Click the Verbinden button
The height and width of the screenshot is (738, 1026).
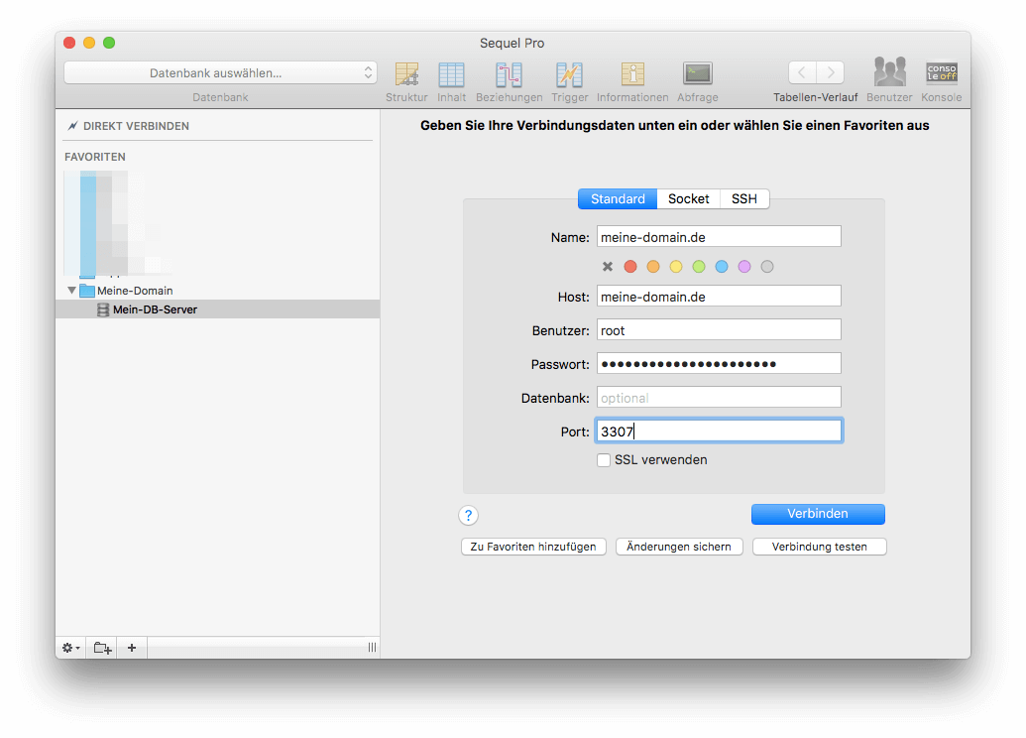818,514
